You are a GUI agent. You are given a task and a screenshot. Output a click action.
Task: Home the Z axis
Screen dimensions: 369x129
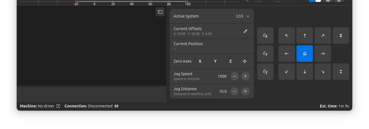(x=265, y=72)
